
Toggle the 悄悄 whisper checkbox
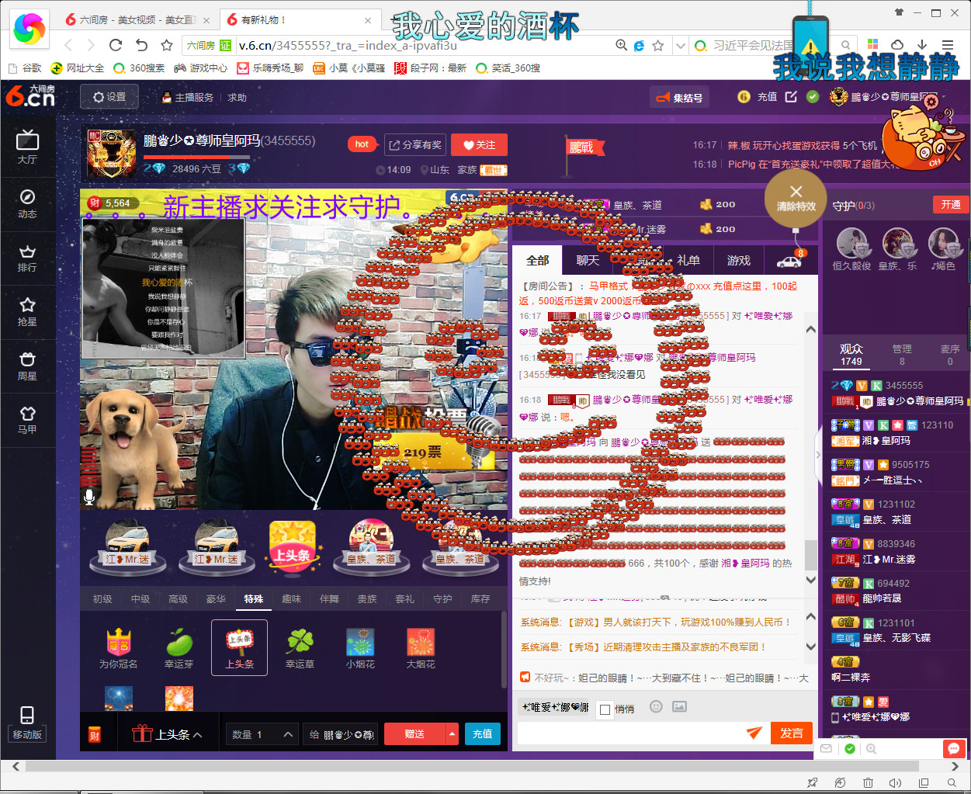point(605,709)
